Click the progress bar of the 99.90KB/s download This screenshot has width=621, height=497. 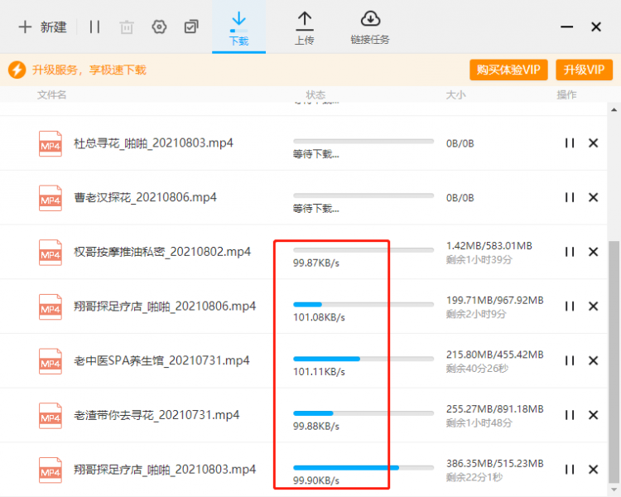[x=363, y=467]
